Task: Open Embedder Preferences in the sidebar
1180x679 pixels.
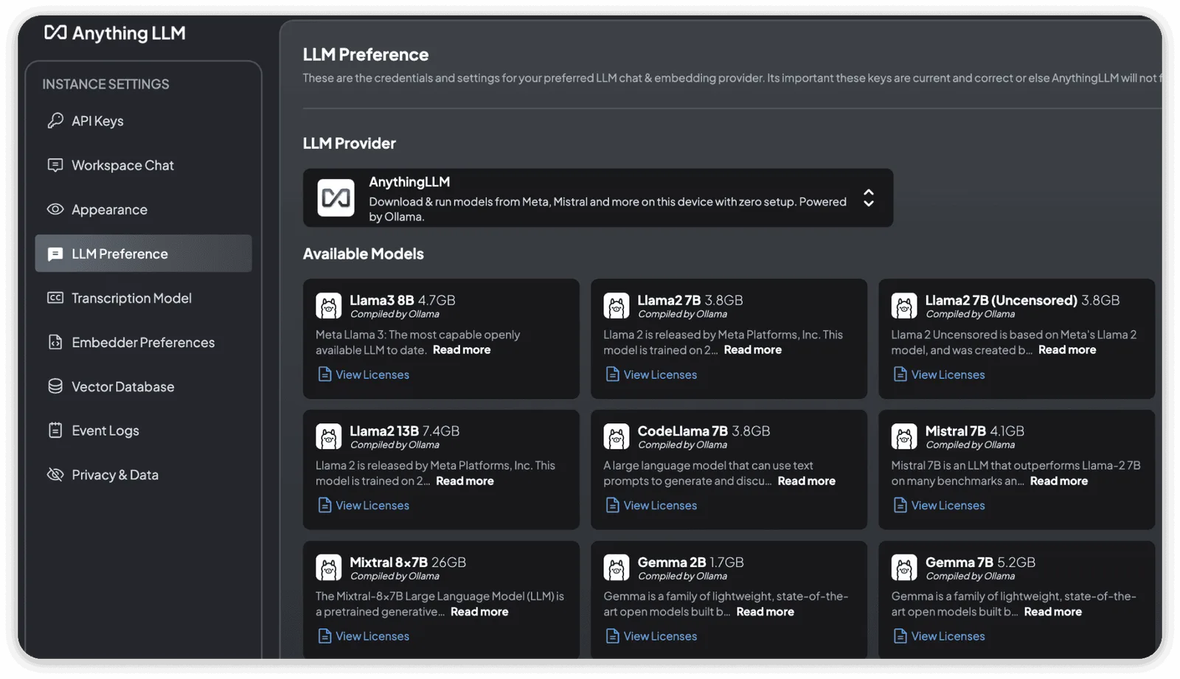Action: [x=144, y=342]
